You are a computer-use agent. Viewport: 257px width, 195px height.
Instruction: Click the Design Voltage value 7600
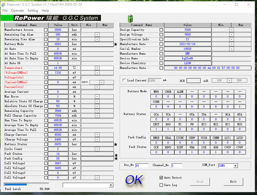click(187, 35)
